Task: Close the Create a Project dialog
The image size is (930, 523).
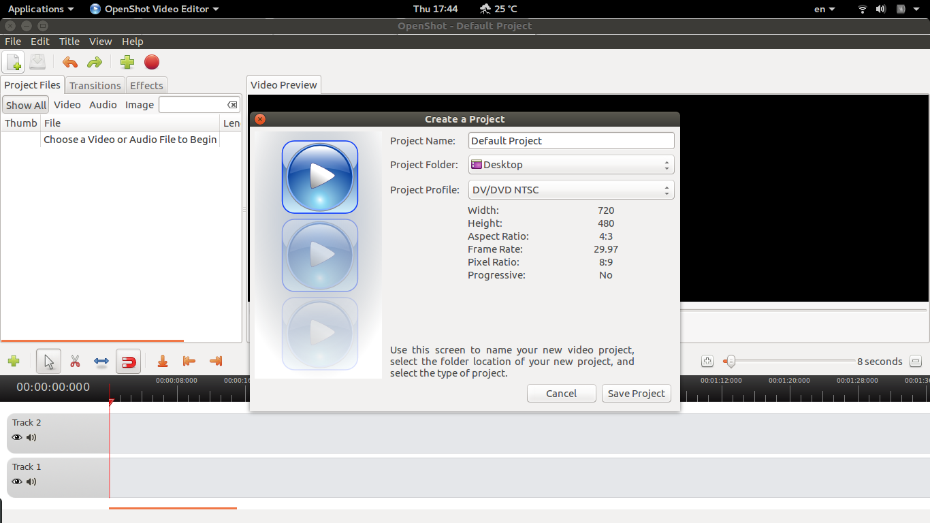Action: click(260, 119)
